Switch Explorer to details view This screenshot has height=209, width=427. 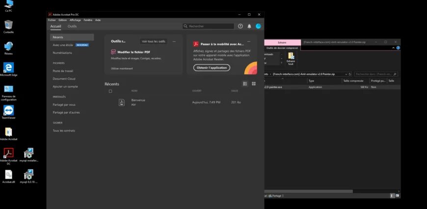tap(393, 195)
